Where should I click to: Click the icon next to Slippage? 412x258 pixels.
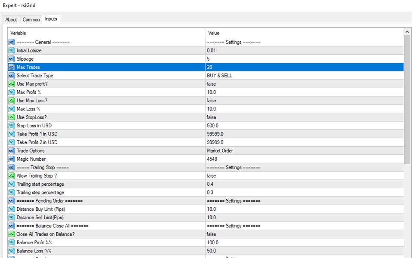12,59
